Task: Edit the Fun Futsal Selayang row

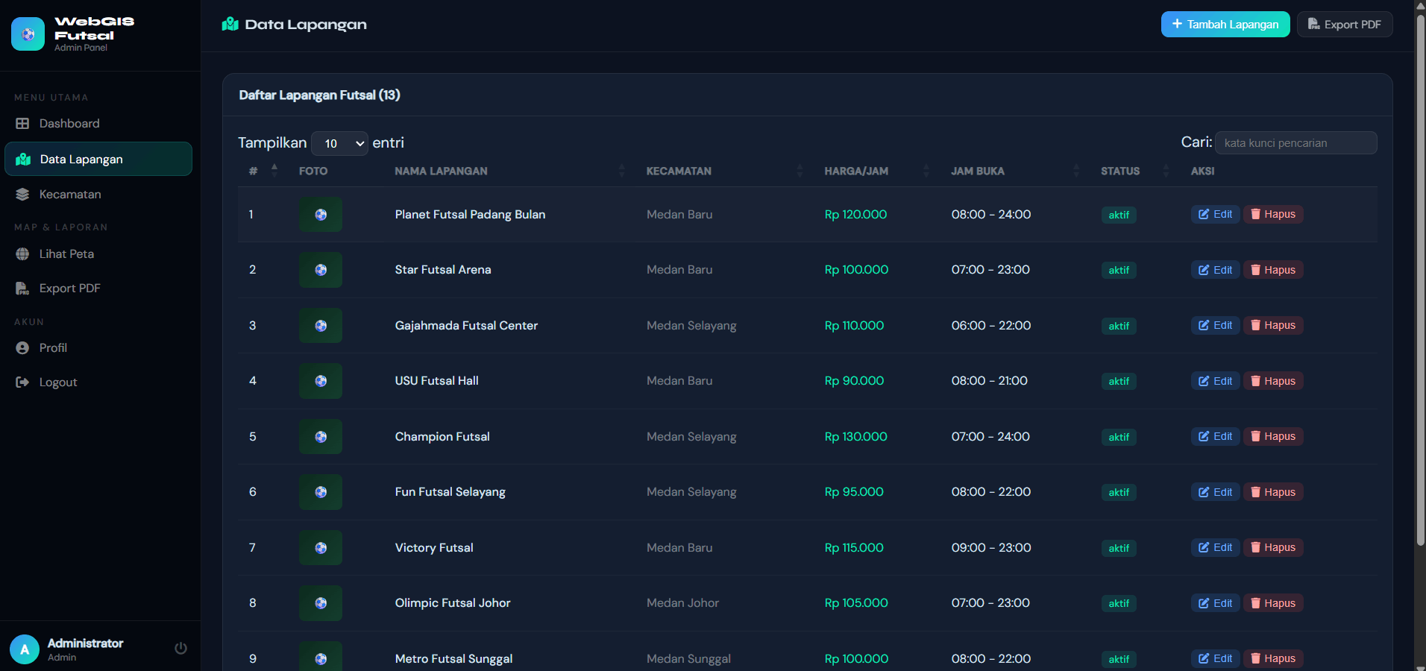Action: point(1215,492)
